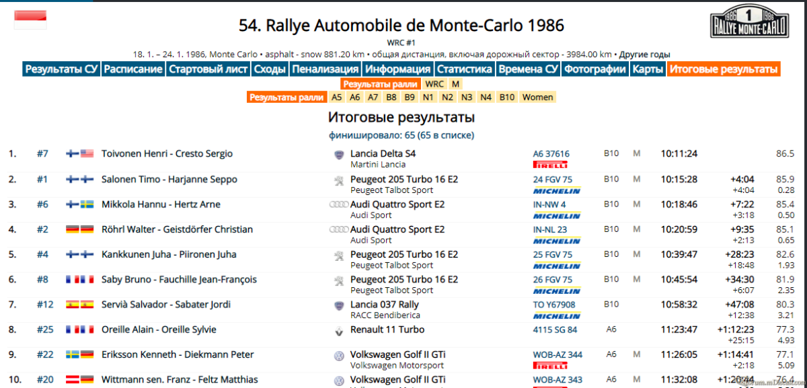Viewport: 807px width, 388px height.
Task: Show the Women results filter
Action: pyautogui.click(x=538, y=98)
